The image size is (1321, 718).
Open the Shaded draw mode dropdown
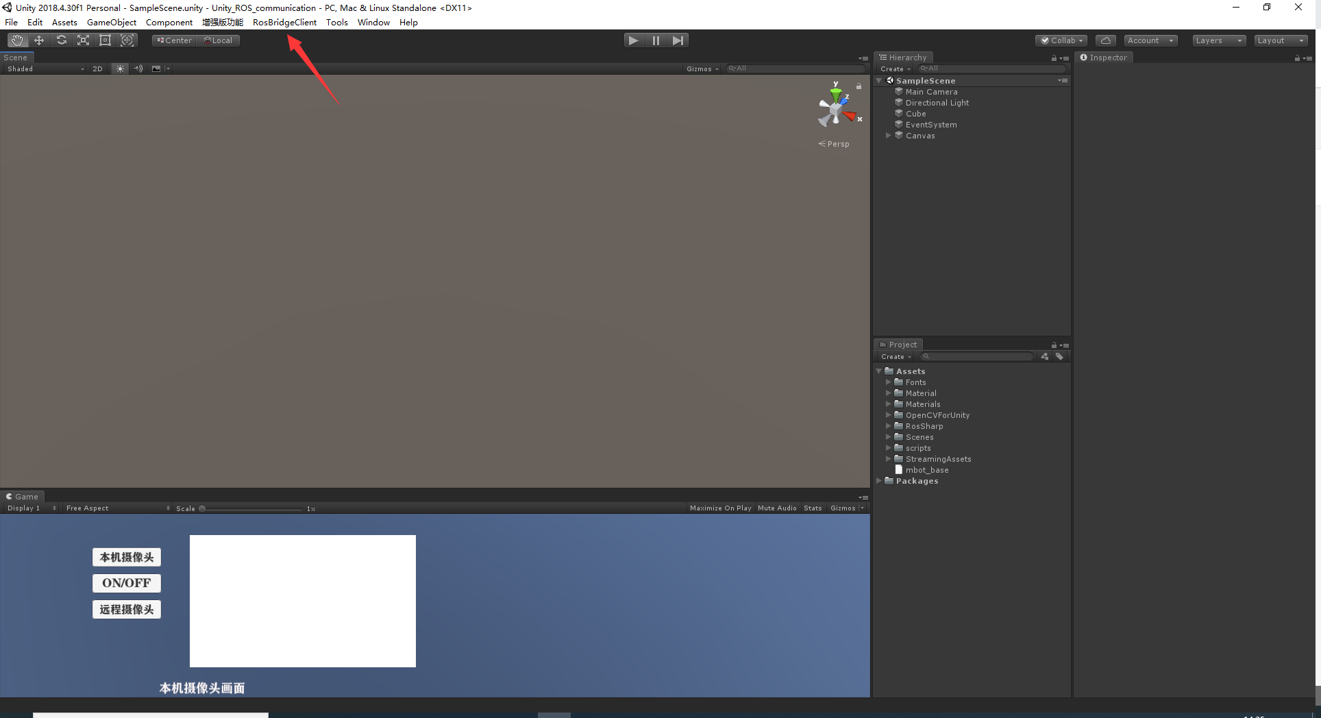tap(45, 69)
